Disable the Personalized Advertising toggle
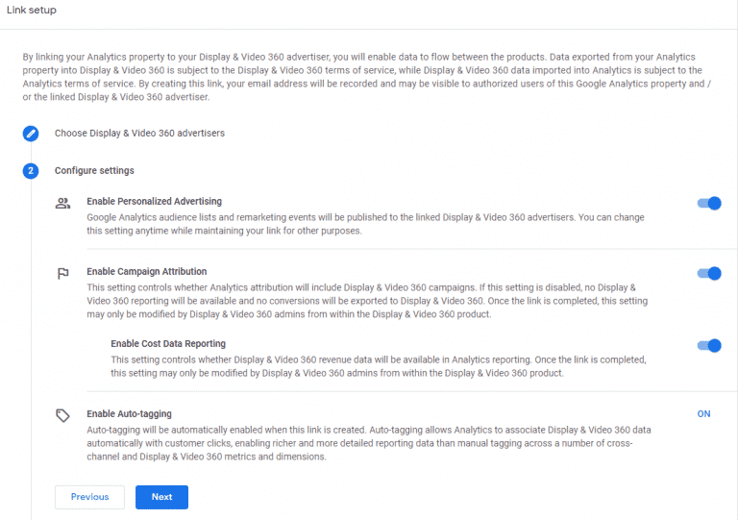This screenshot has width=738, height=520. pos(709,204)
